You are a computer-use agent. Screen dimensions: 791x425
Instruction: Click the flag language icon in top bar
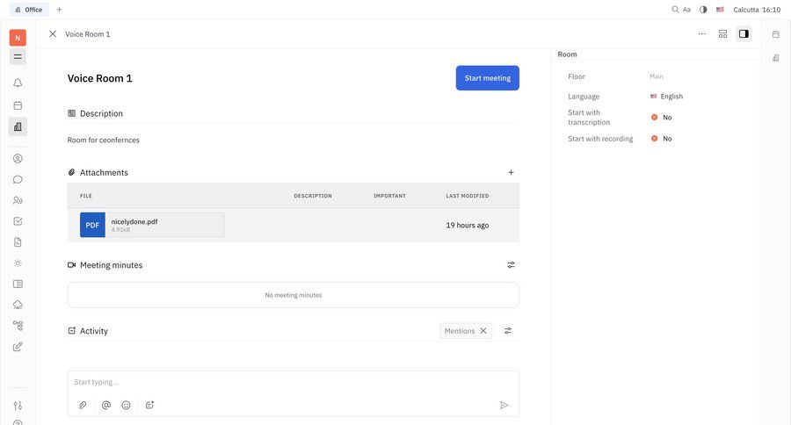pos(720,10)
